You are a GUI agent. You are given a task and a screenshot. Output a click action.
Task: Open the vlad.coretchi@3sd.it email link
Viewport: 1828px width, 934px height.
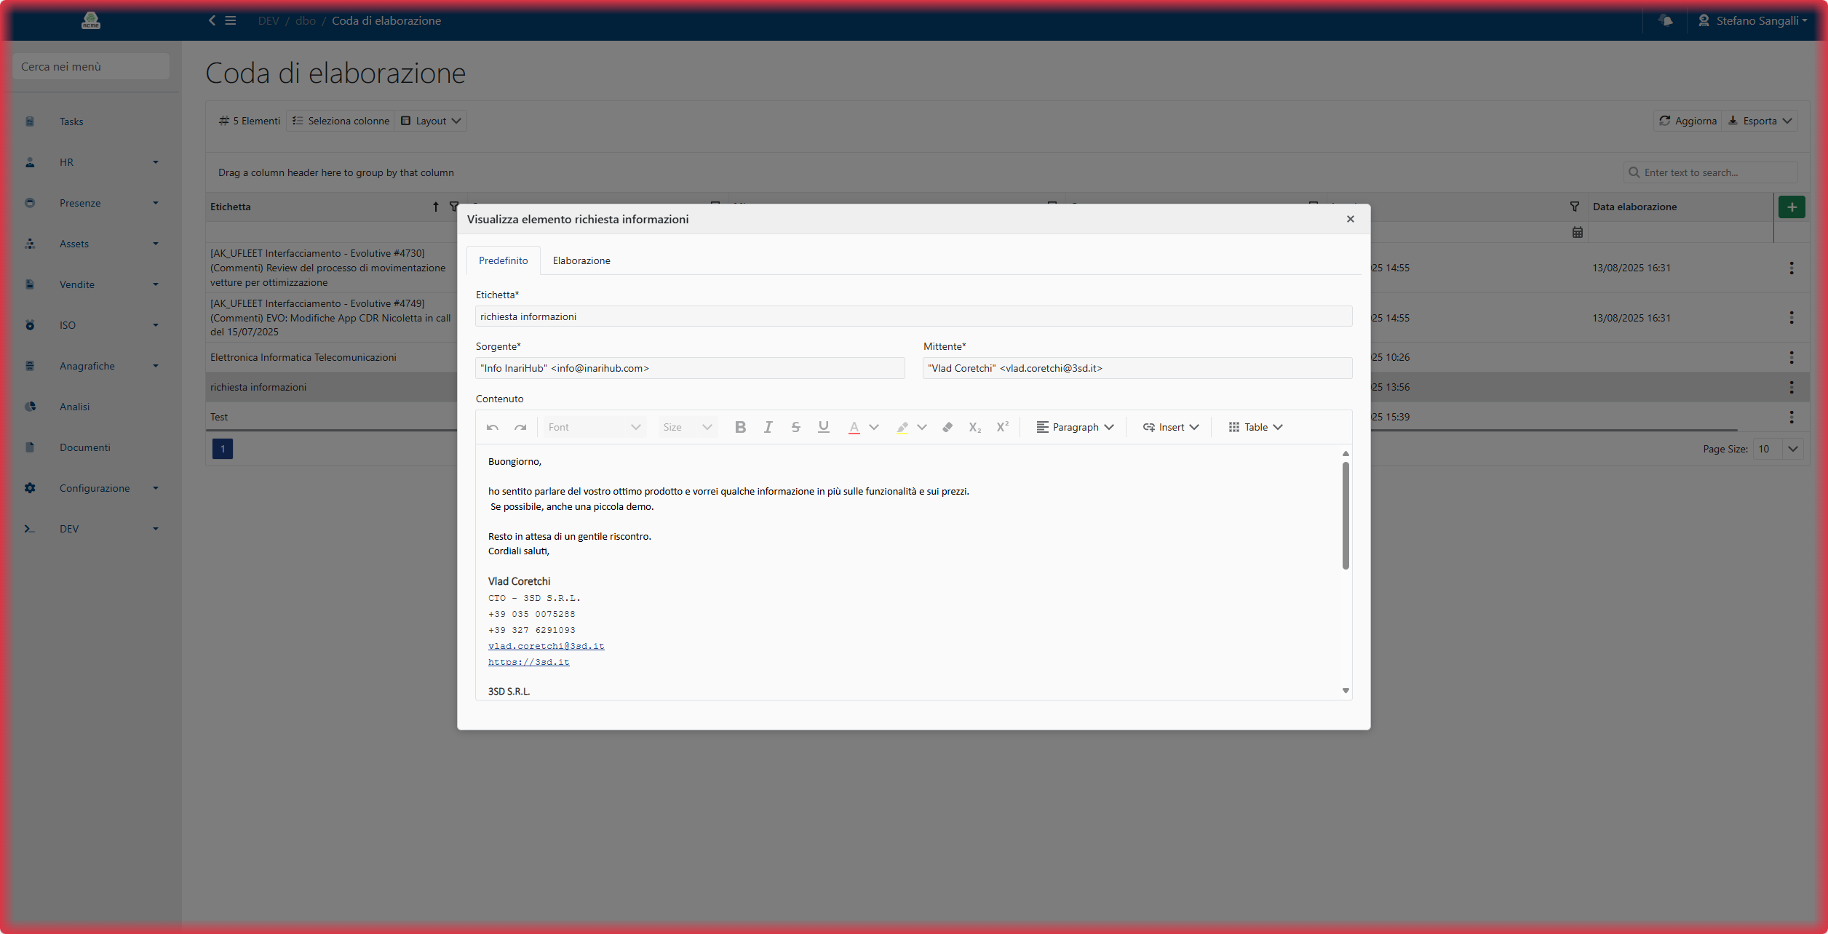(x=546, y=646)
